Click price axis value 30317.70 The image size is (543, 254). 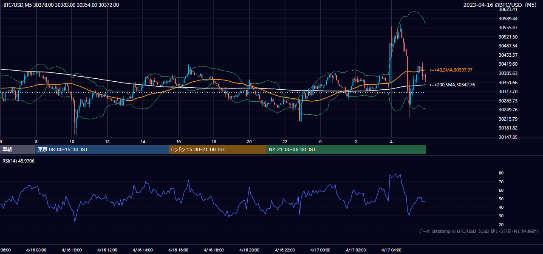pyautogui.click(x=508, y=91)
